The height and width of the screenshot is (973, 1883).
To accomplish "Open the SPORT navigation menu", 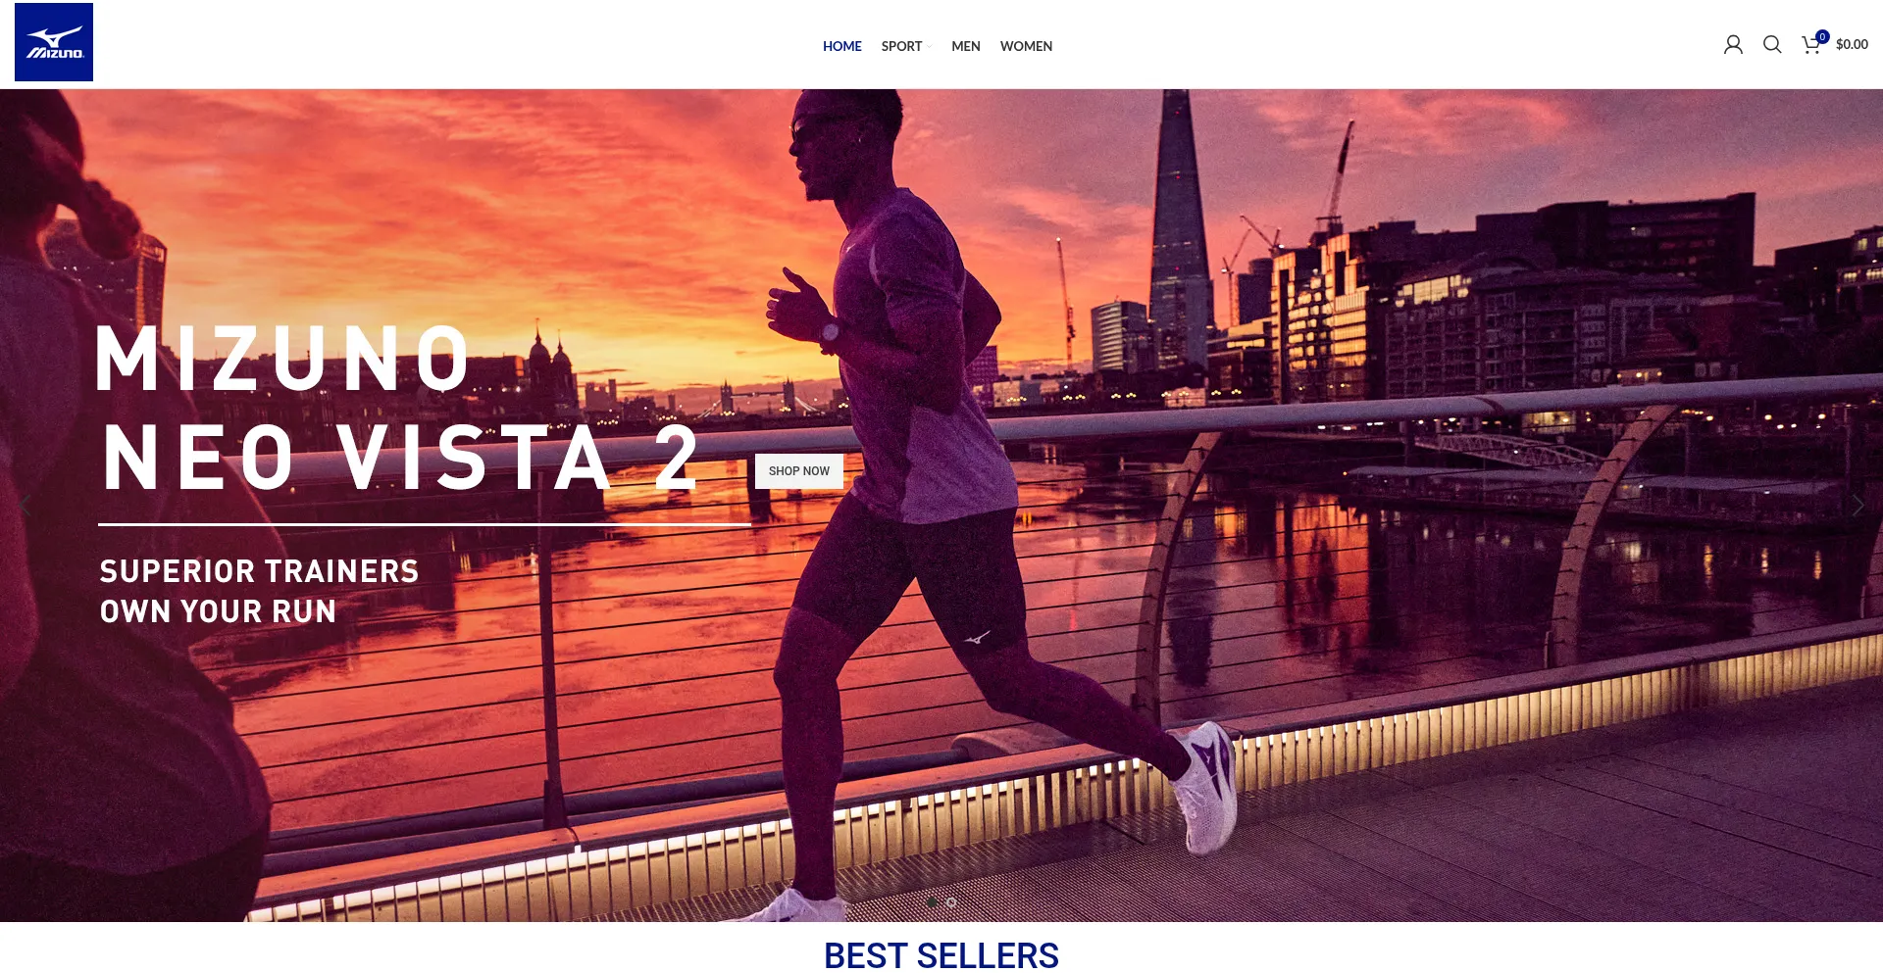I will coord(901,46).
